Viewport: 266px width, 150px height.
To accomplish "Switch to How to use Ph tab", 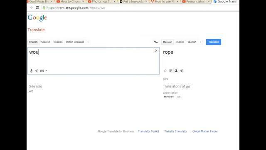I will [x=165, y=2].
